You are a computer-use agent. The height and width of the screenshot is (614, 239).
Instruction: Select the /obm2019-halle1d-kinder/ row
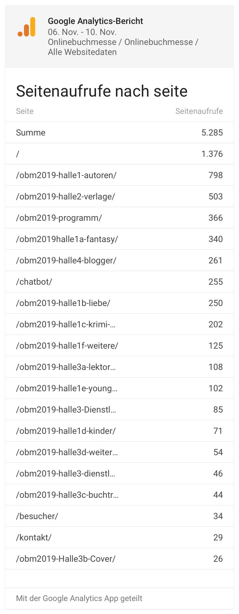coord(119,431)
